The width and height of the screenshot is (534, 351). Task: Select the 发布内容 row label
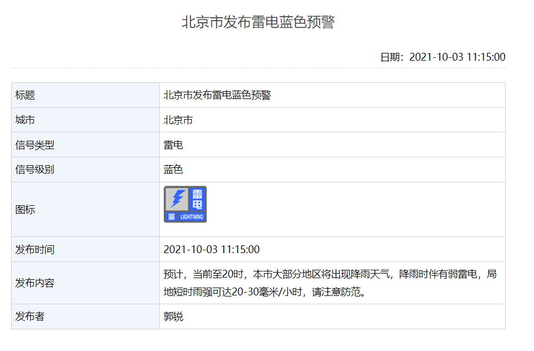35,283
